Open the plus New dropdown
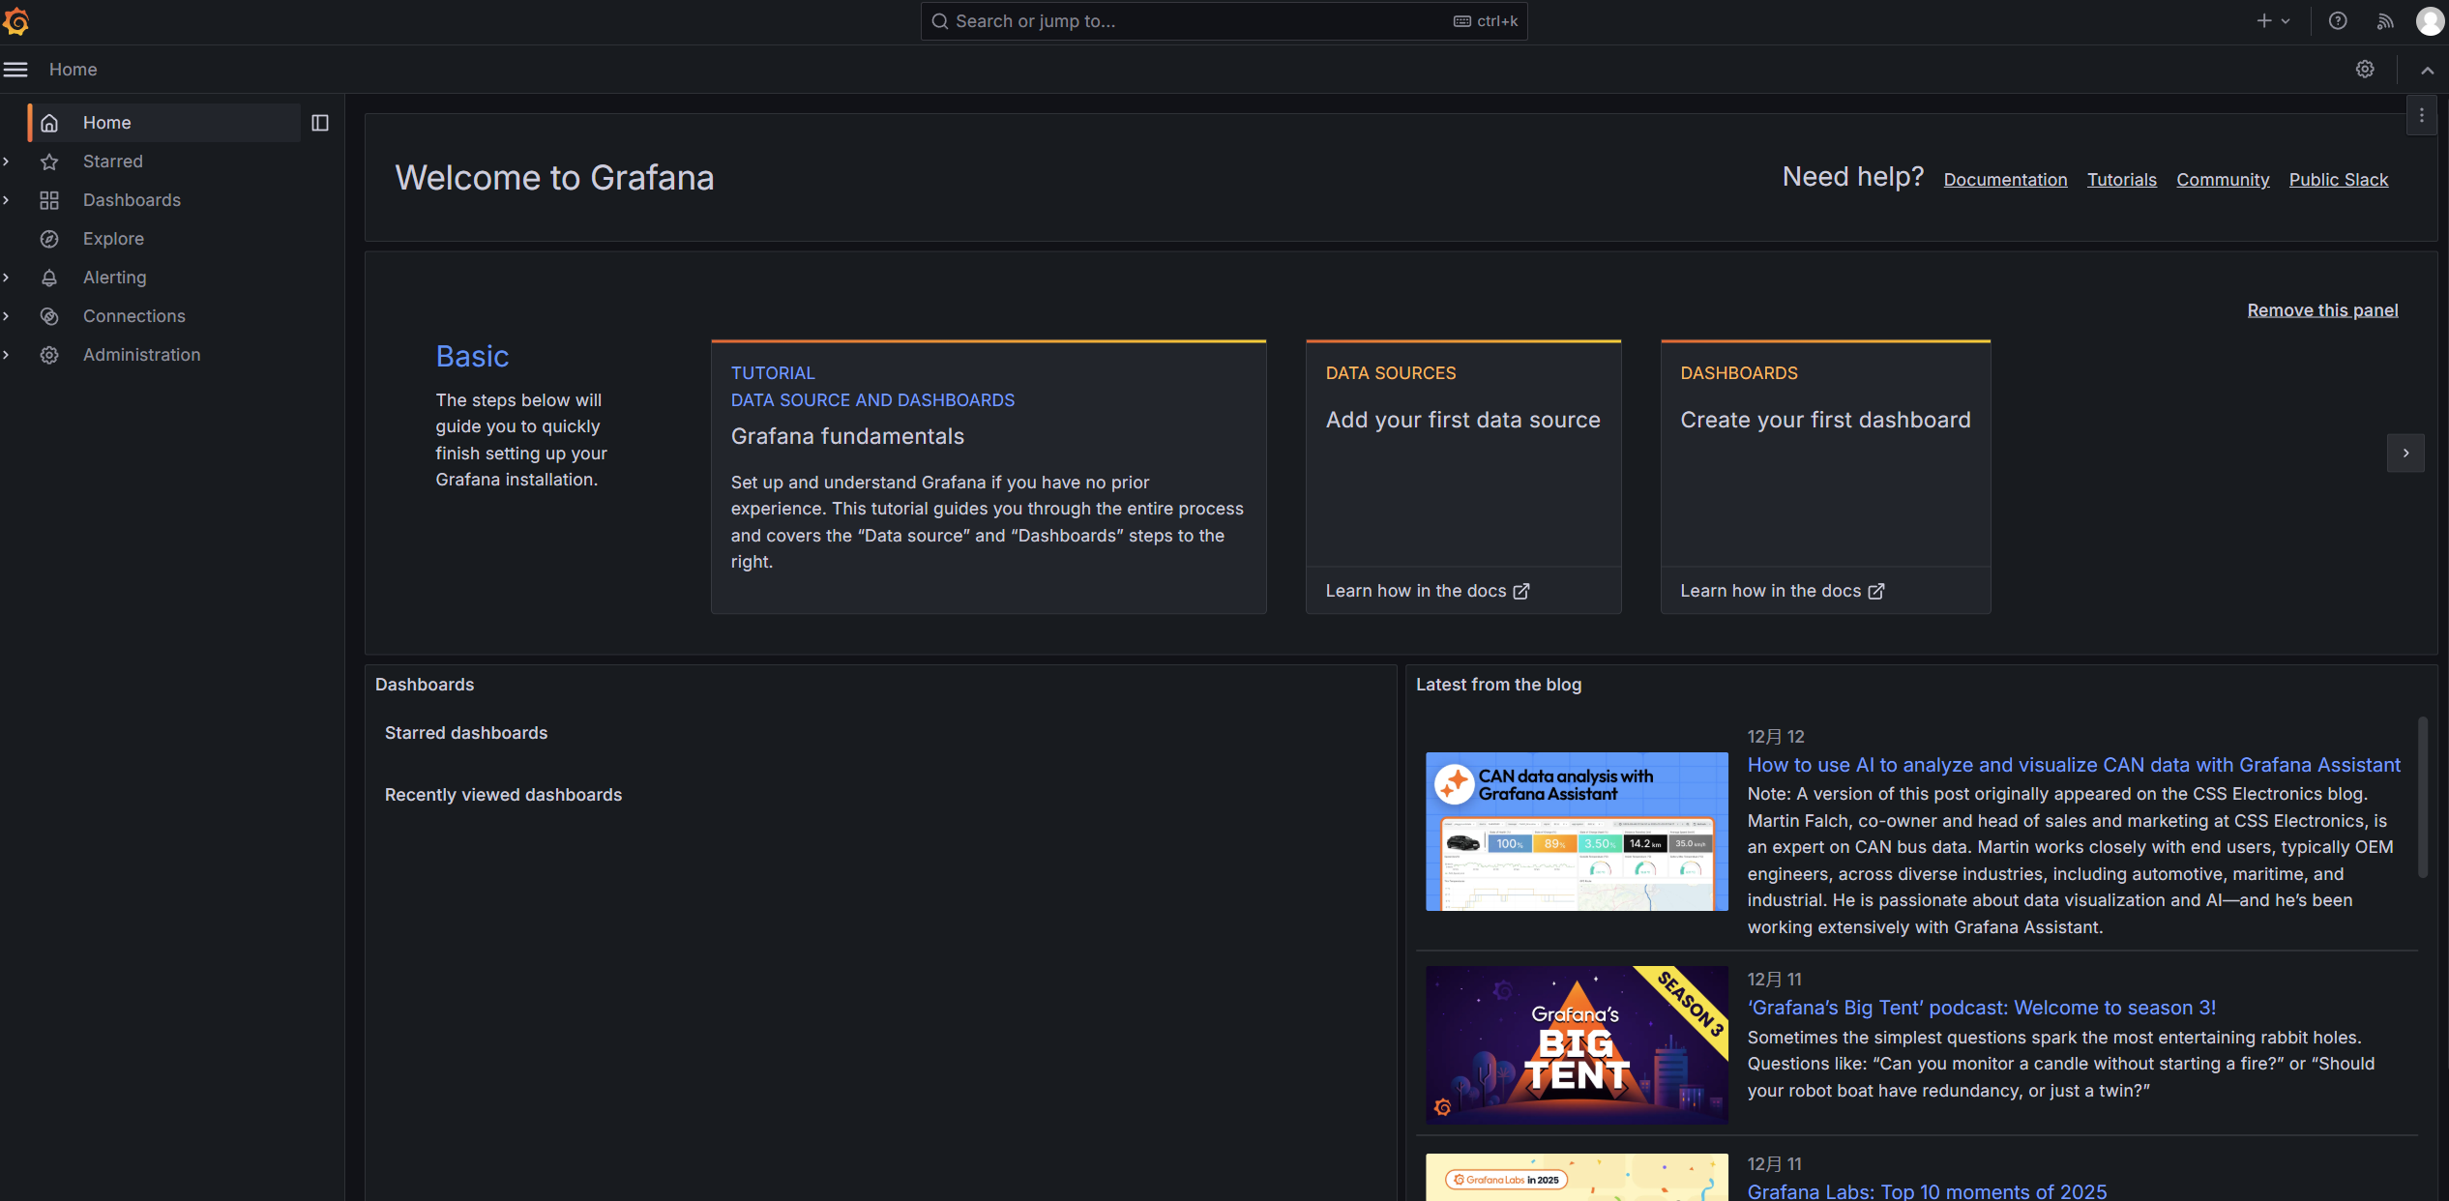This screenshot has width=2449, height=1201. 2273,21
